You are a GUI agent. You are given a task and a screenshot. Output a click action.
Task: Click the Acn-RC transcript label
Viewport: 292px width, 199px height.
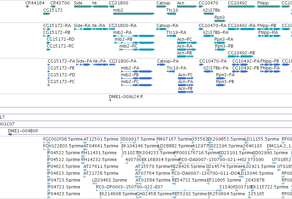(x=184, y=39)
